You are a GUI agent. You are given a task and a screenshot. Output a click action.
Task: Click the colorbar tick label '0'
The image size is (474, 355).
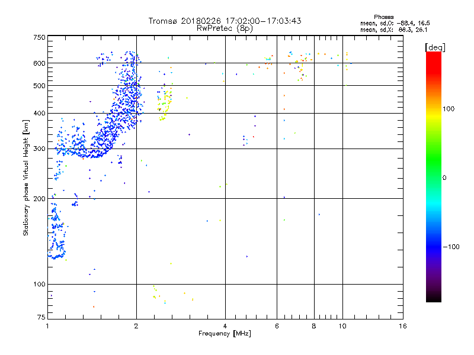click(x=444, y=178)
